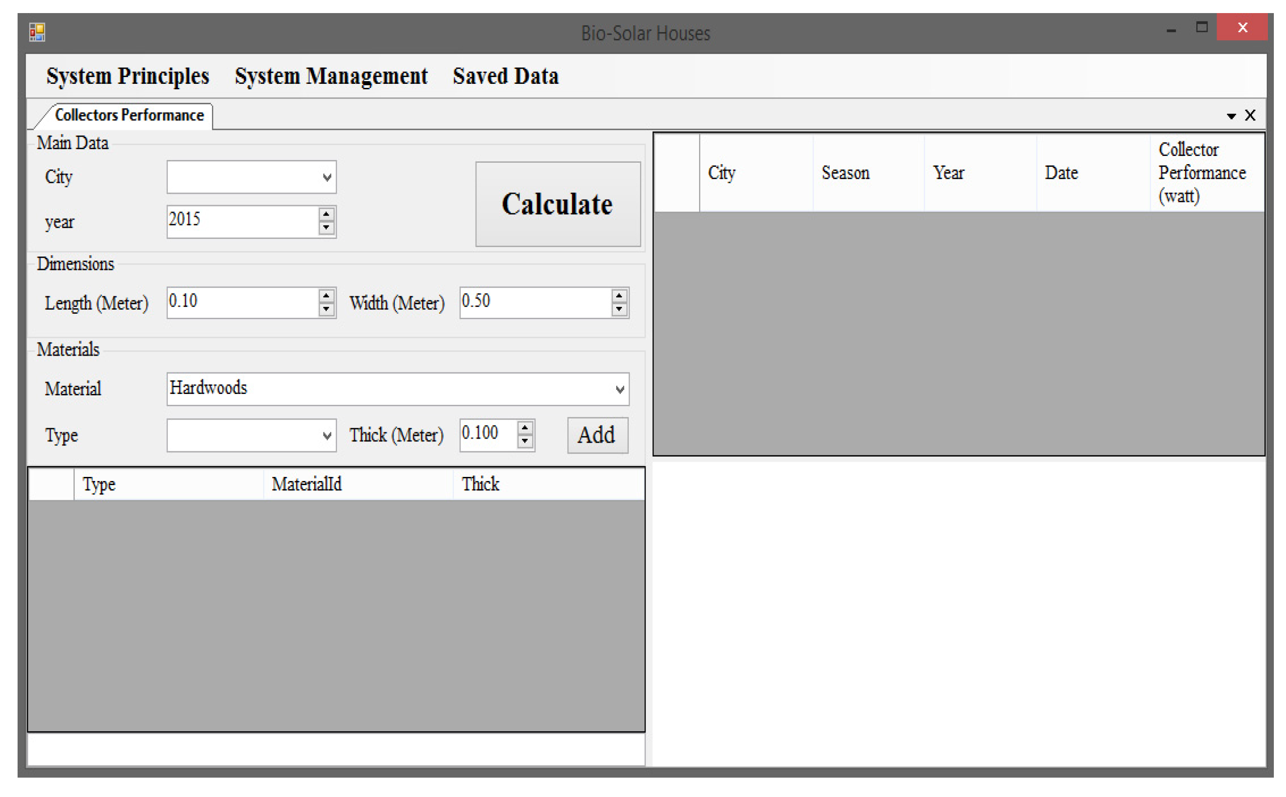Screen dimensions: 1286x797
Task: Increase the year spinner value
Action: point(326,215)
